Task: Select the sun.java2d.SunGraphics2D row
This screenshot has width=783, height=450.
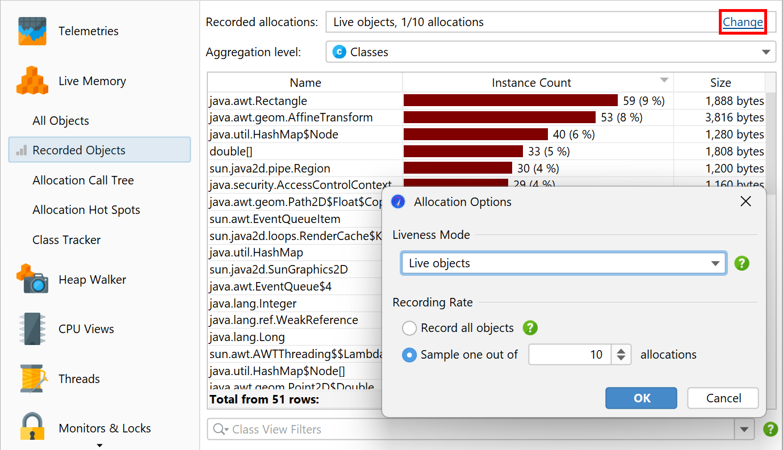Action: coord(294,270)
